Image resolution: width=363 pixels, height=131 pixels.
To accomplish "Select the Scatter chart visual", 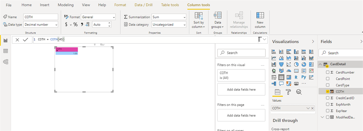I will pos(289,64).
